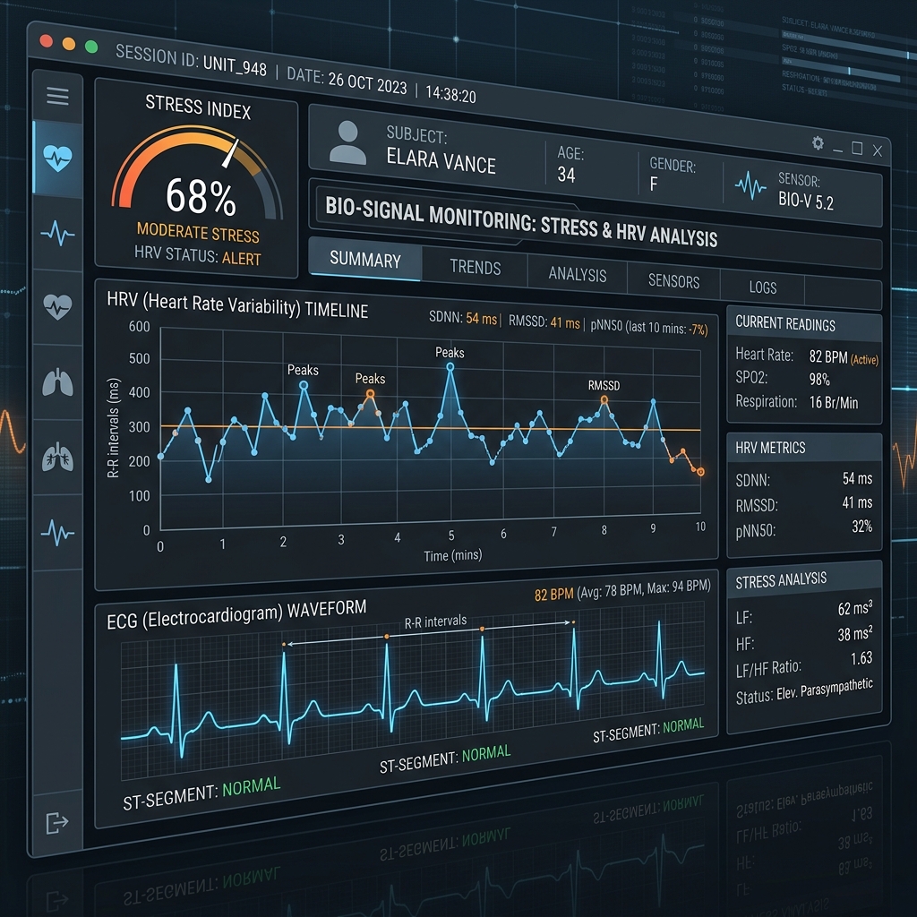Open the settings gear icon
This screenshot has height=917, width=917.
pyautogui.click(x=818, y=143)
